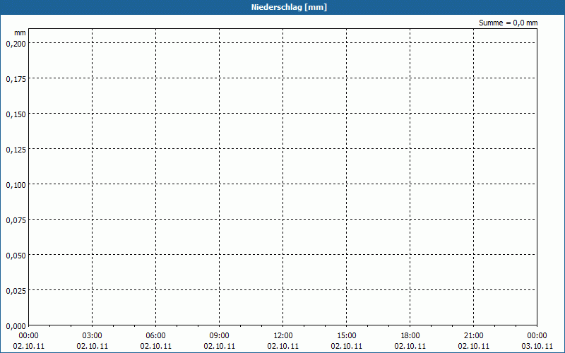Select the 0,100 y-axis label
Screen dimensions: 565x353
(x=16, y=184)
